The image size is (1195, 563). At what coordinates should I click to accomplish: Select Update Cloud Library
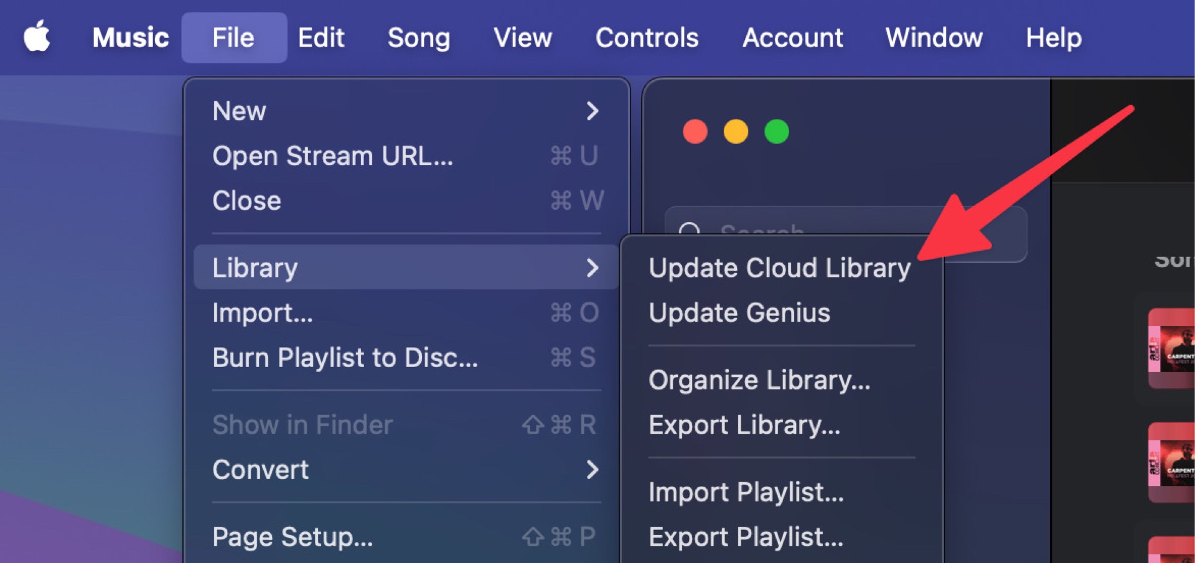click(779, 268)
